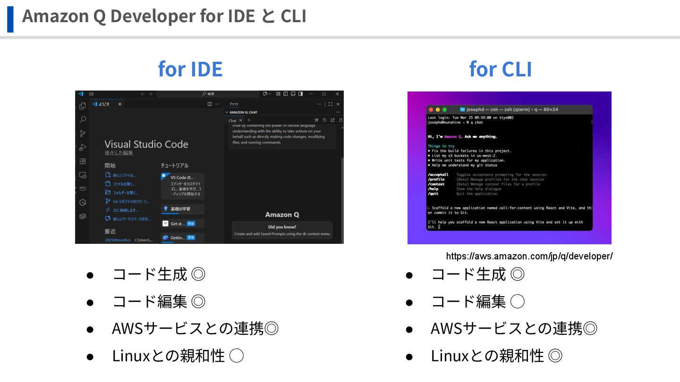Screen dimensions: 680x382
Task: Open the VS Code の... tutorial card
Action: [183, 185]
